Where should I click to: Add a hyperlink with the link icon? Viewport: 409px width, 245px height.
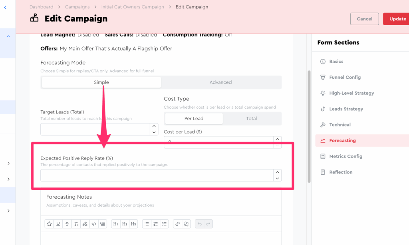(177, 224)
